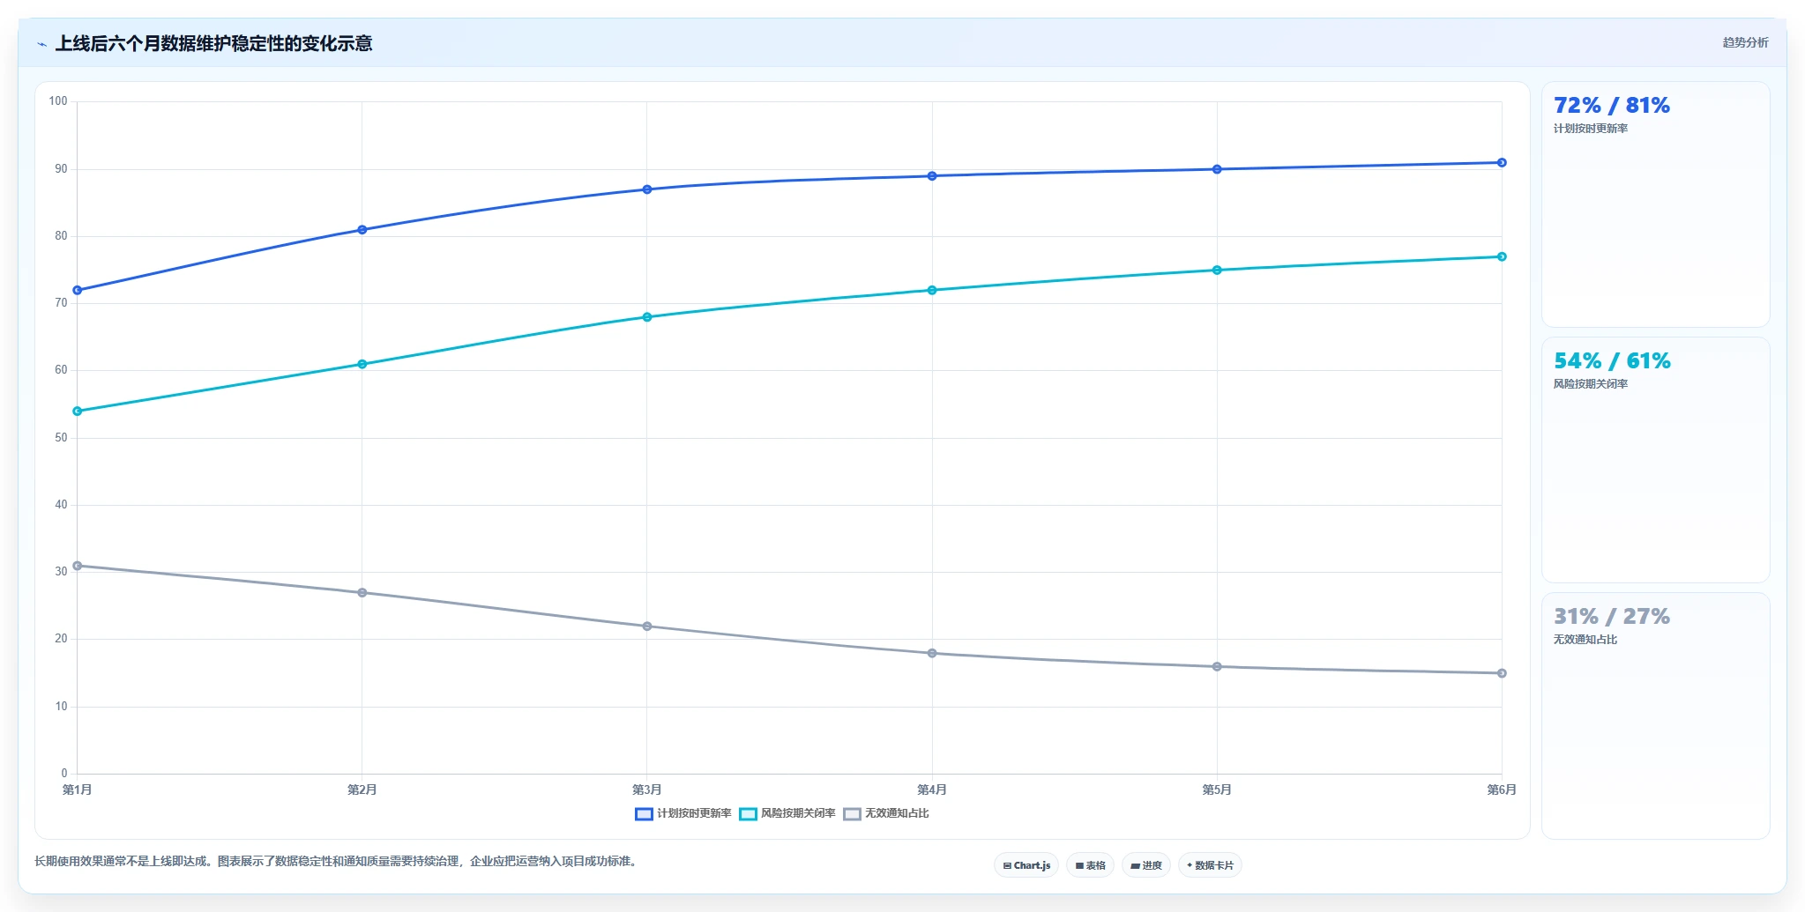The image size is (1805, 912).
Task: Click the 表格 chip
Action: click(x=1090, y=865)
